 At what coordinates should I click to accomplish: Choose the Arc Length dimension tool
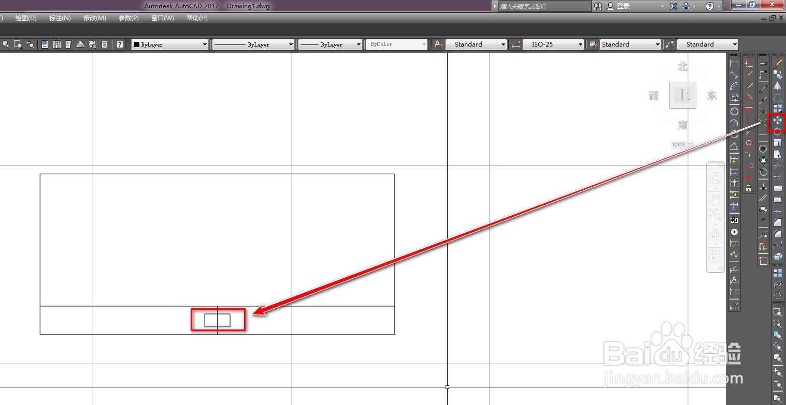pyautogui.click(x=734, y=86)
